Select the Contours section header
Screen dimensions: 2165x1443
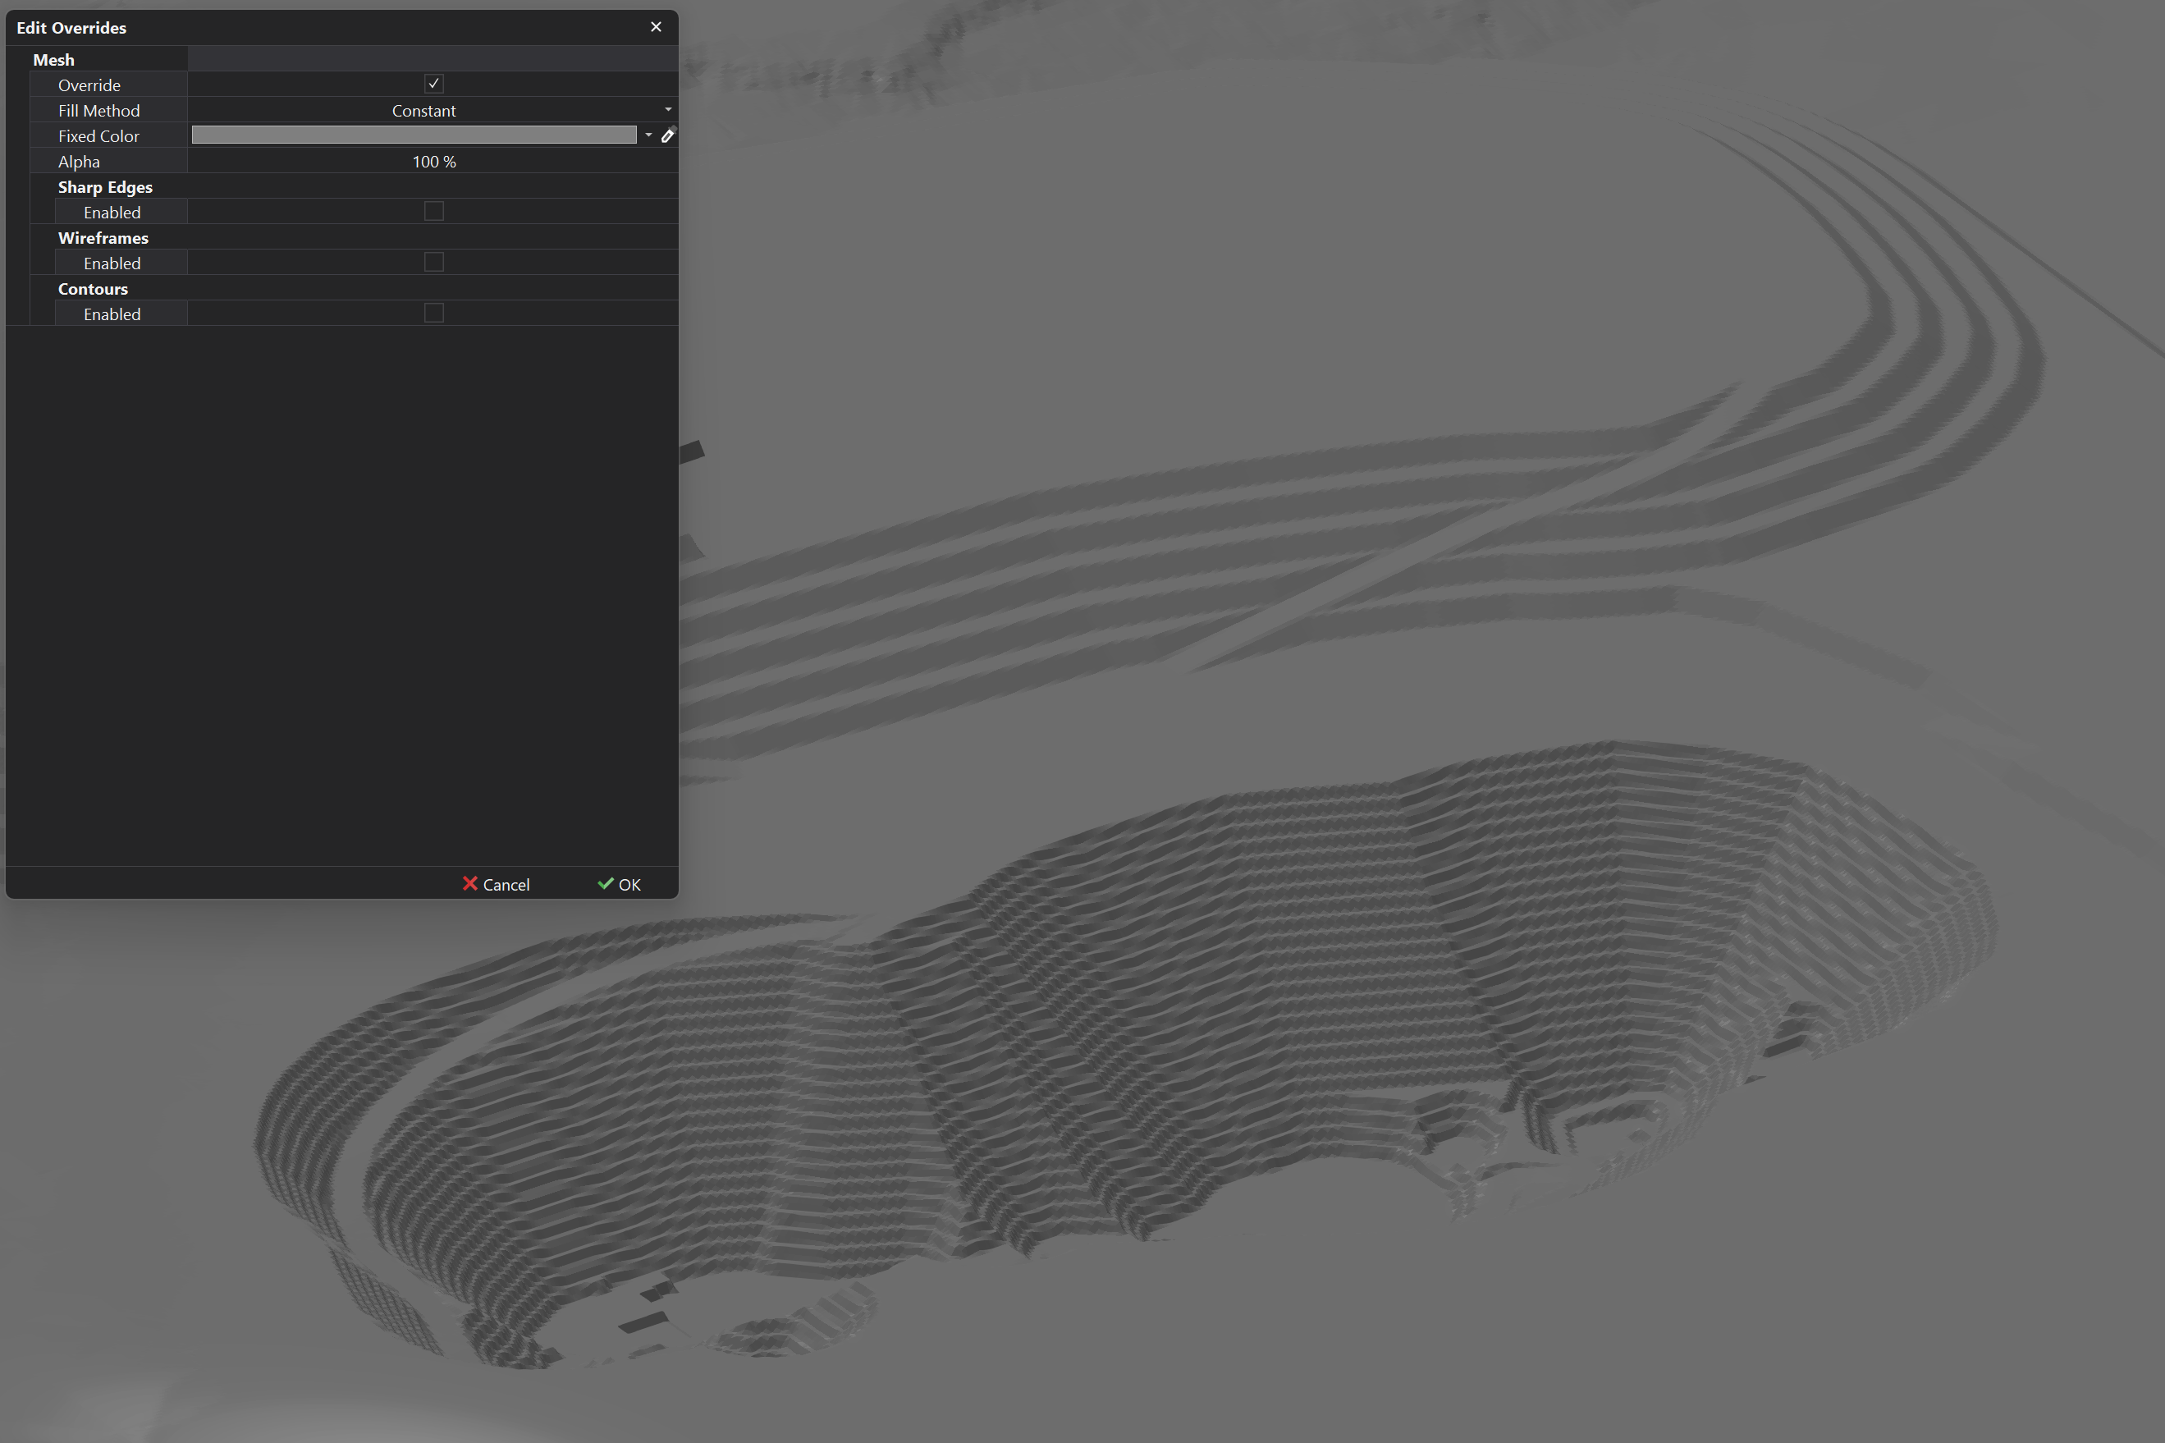point(92,288)
